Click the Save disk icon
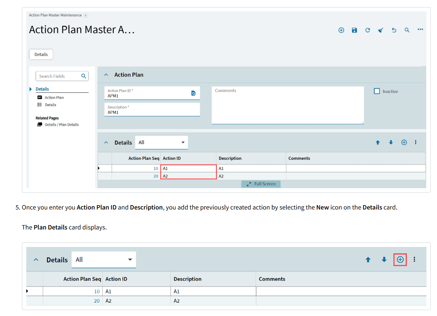This screenshot has width=437, height=316. pyautogui.click(x=354, y=30)
